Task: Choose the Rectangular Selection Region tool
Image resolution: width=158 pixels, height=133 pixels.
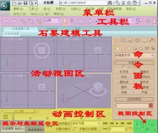Action: pos(81,21)
